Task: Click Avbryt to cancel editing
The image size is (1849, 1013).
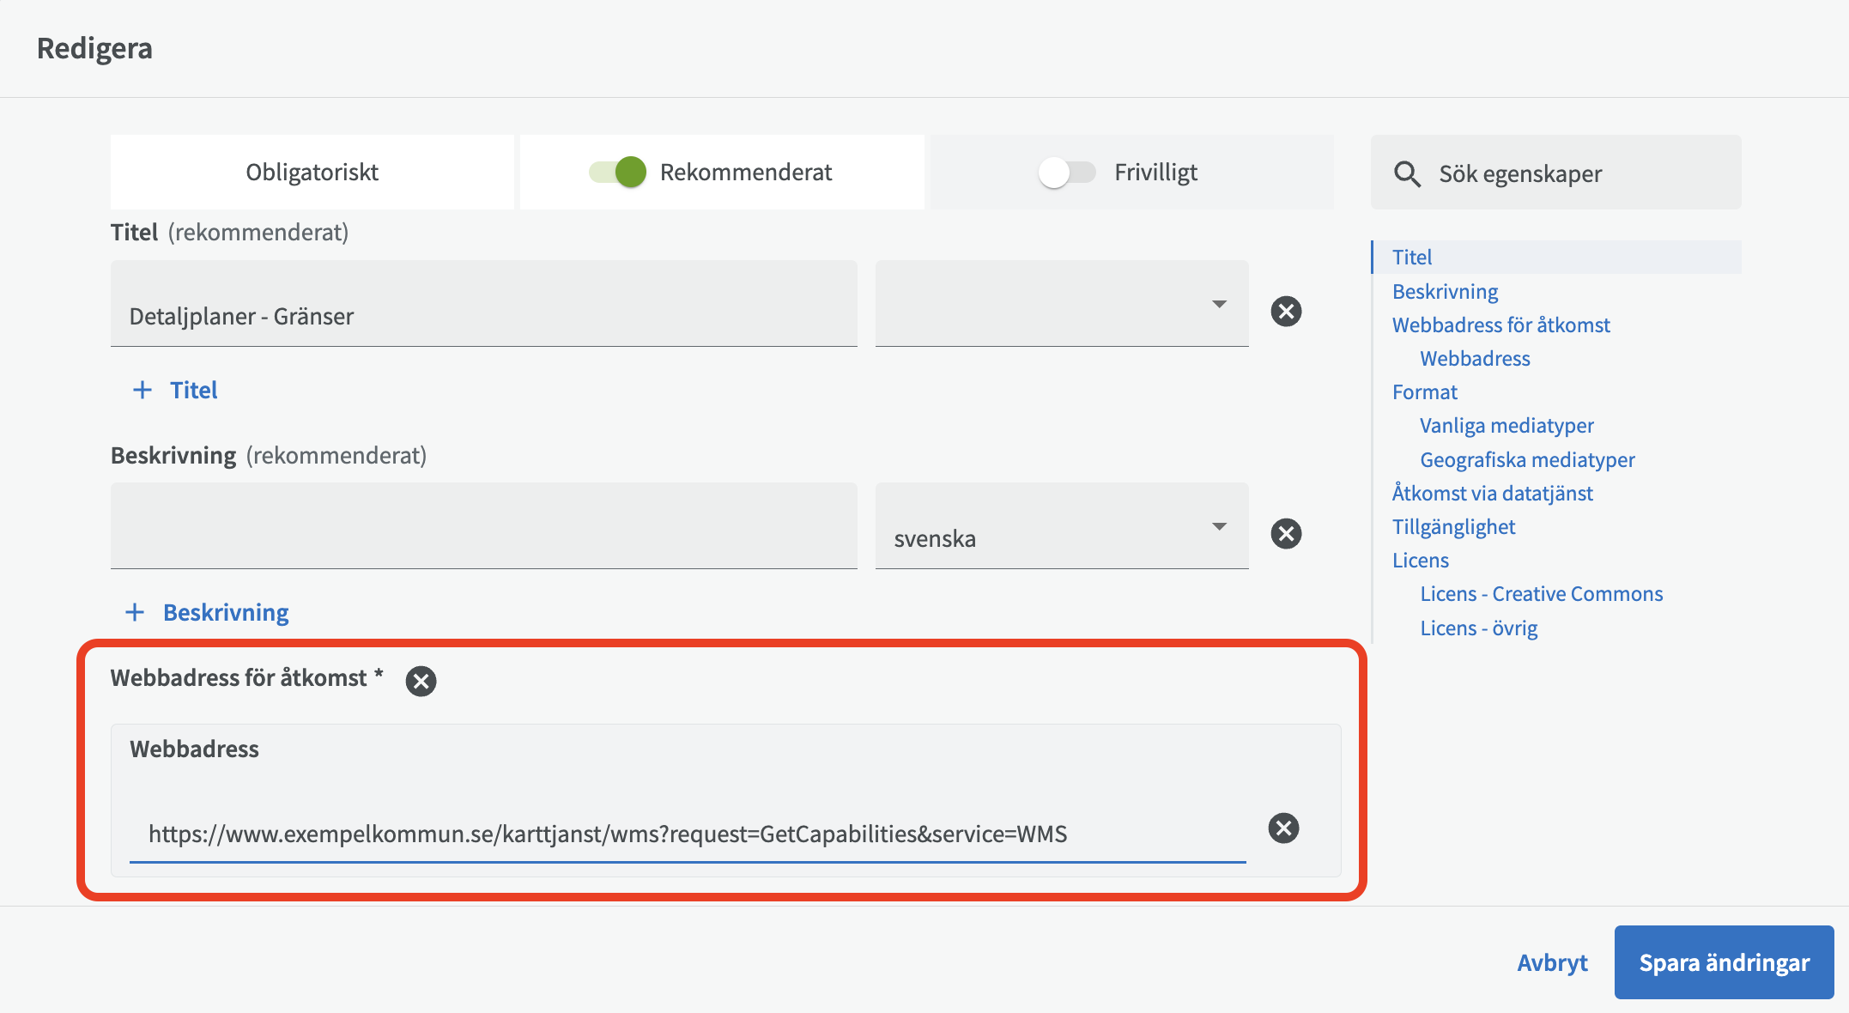Action: 1552,961
